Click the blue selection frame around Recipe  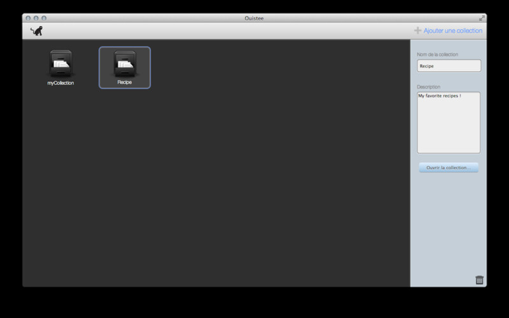[125, 47]
